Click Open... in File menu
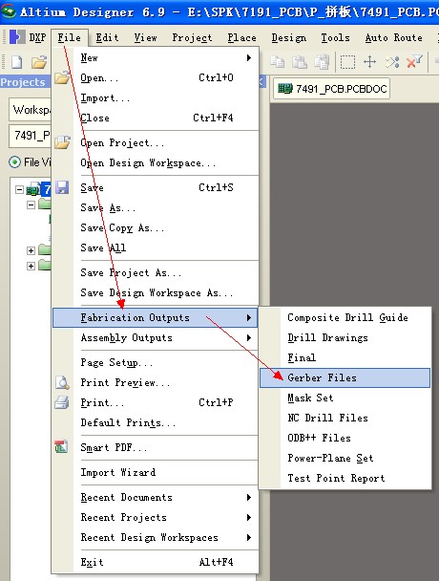Viewport: 439px width, 581px height. coord(155,77)
